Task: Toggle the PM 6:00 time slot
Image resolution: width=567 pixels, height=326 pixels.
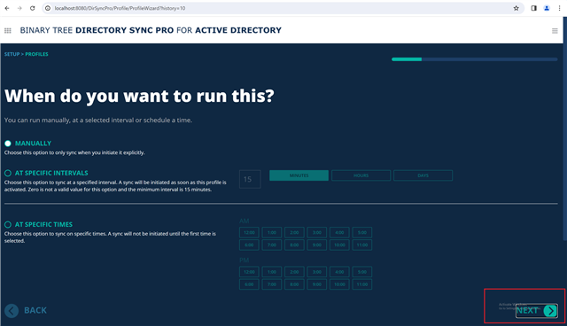Action: [249, 284]
